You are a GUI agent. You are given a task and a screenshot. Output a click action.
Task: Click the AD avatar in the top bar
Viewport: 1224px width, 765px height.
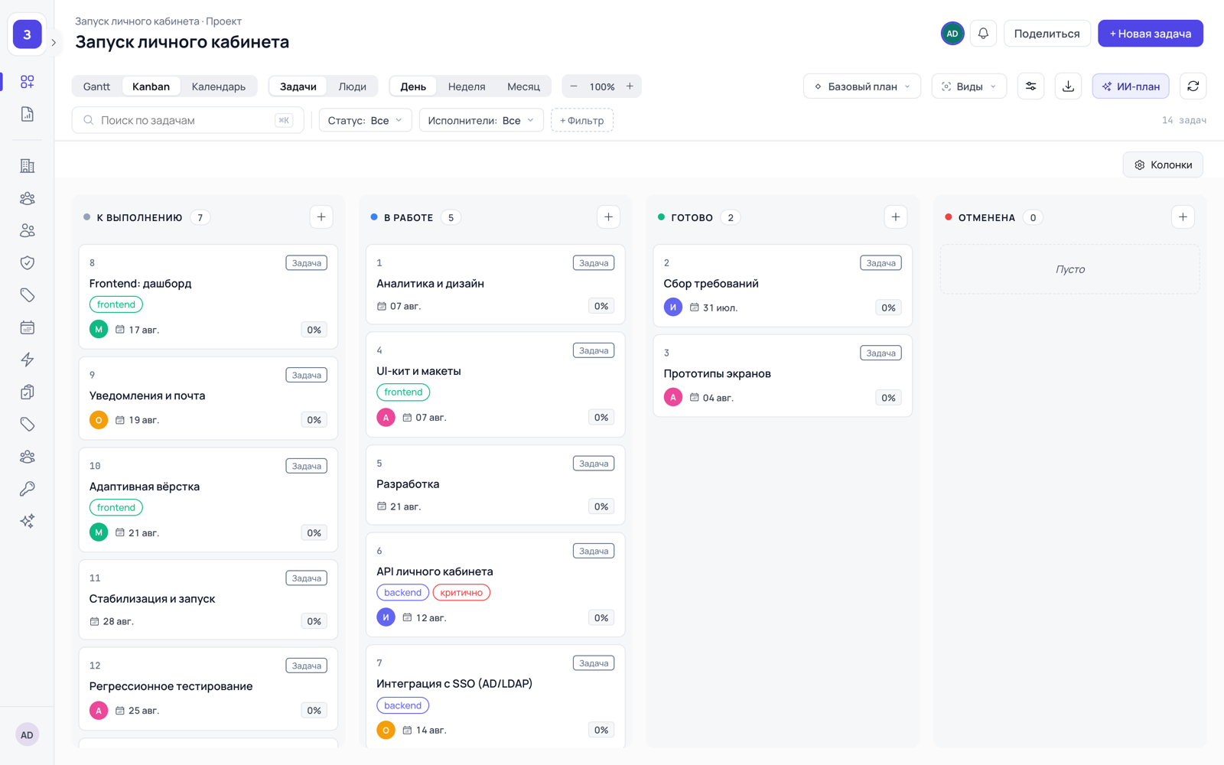[952, 34]
